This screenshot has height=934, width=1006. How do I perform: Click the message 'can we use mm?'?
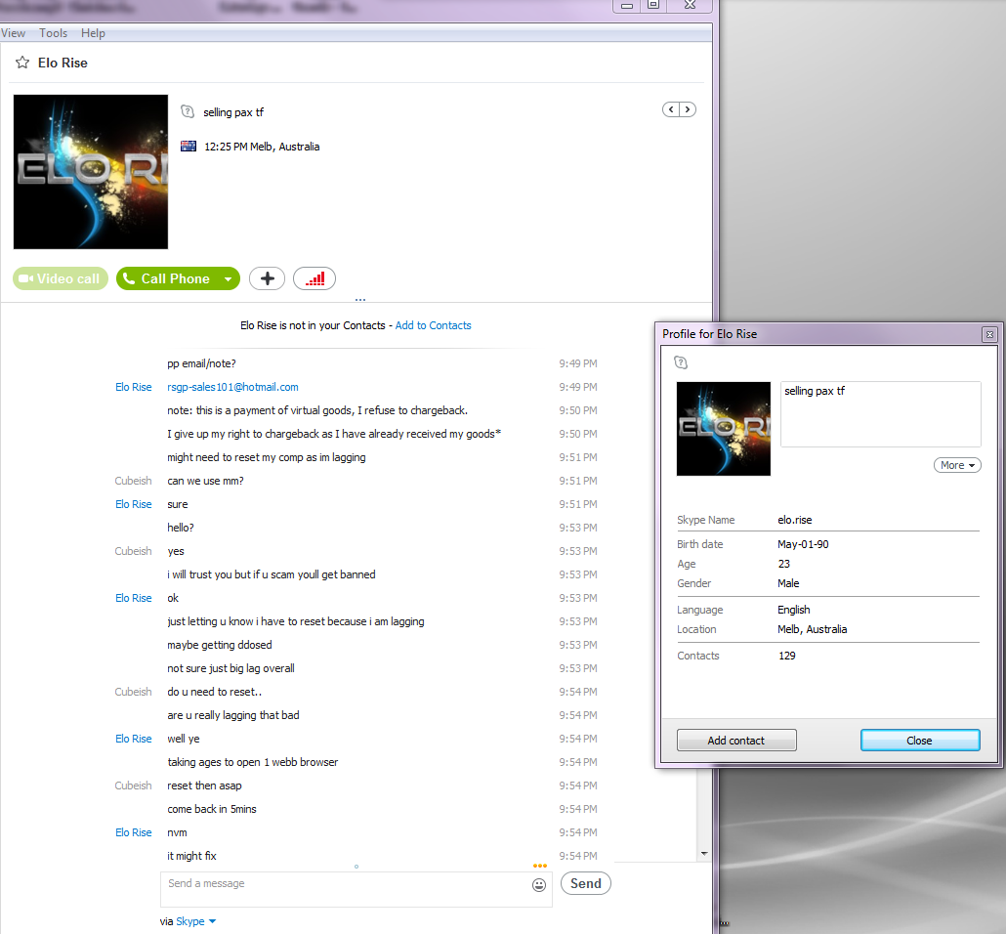point(205,481)
